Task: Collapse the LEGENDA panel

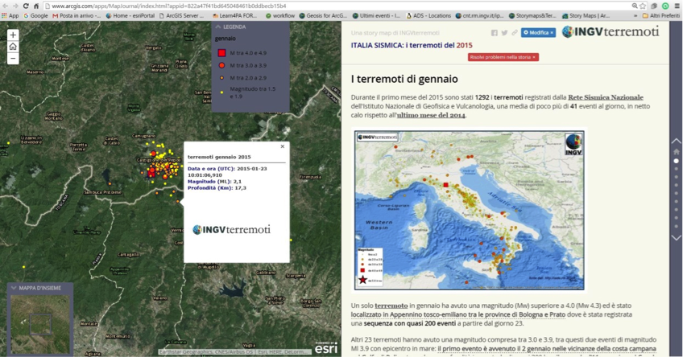Action: coord(218,27)
